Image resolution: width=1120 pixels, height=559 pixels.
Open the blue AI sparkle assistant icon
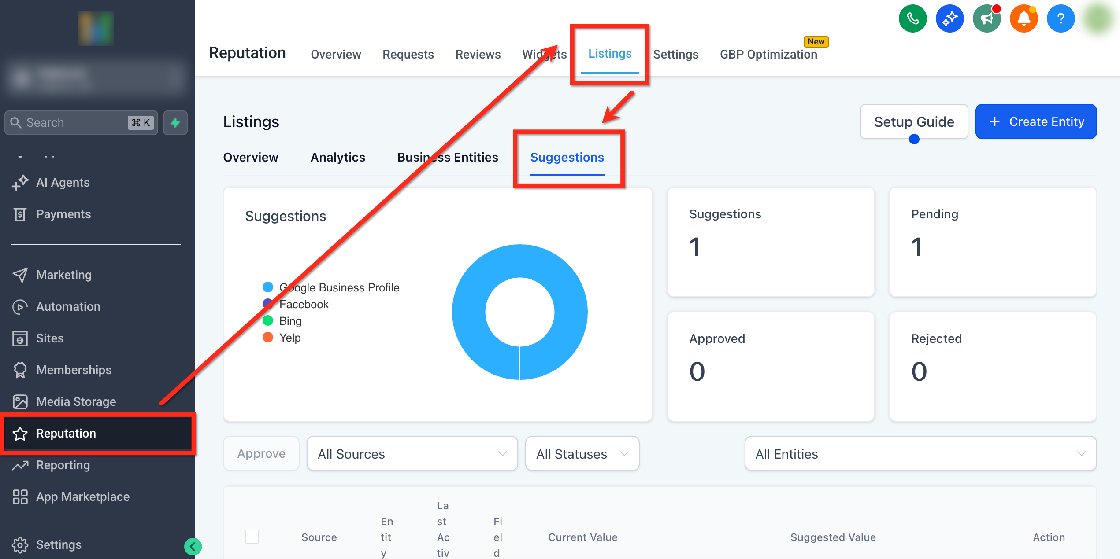tap(949, 19)
